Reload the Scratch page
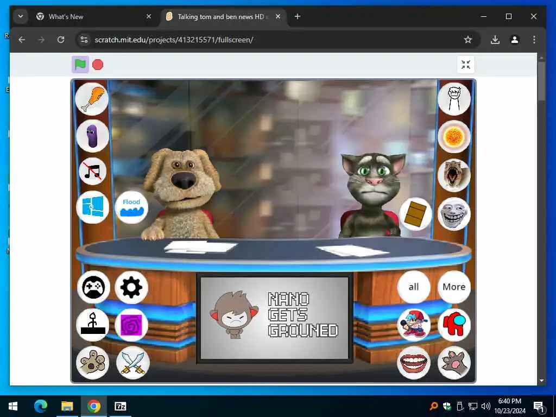 [x=61, y=40]
